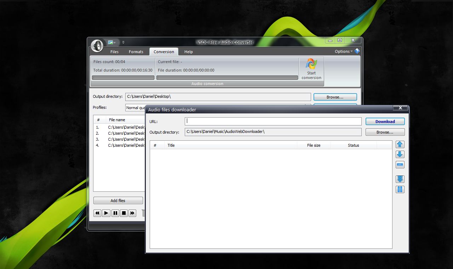Select file row number 1 in converter list
This screenshot has height=269, width=453.
[119, 127]
